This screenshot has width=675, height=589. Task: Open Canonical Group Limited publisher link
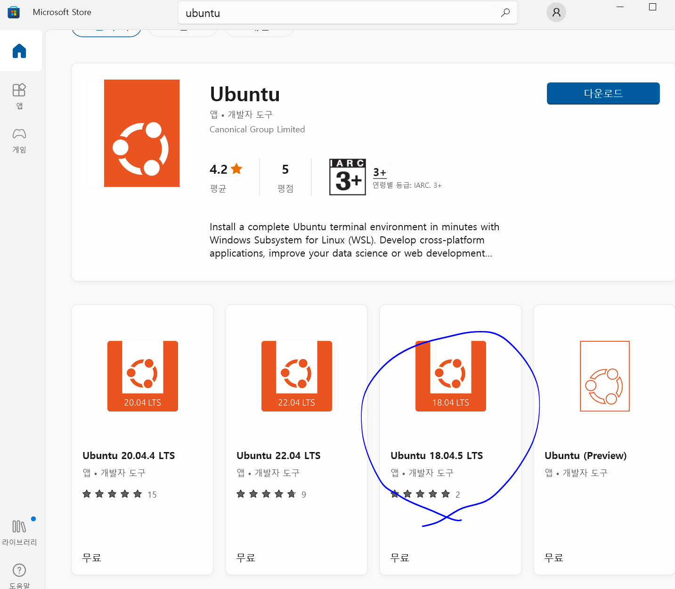257,129
